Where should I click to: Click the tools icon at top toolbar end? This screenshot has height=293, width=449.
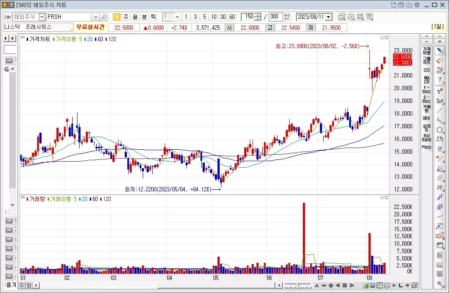pyautogui.click(x=370, y=17)
